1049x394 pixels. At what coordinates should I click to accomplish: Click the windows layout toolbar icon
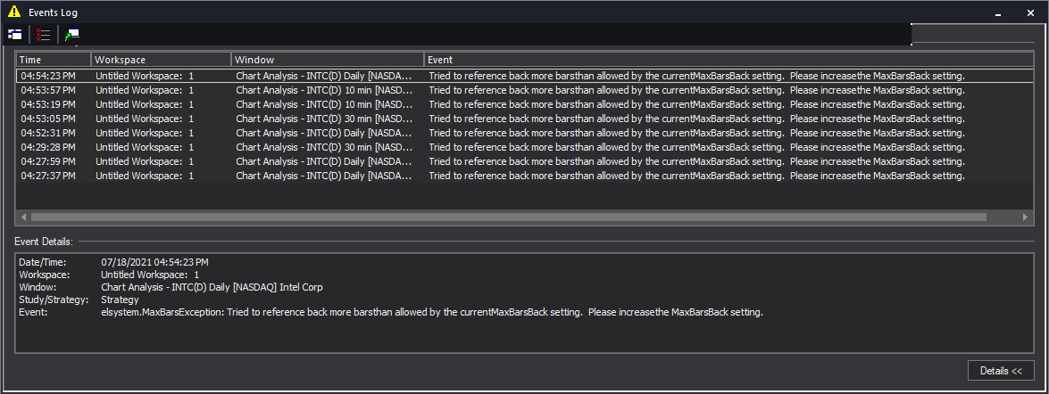[14, 34]
